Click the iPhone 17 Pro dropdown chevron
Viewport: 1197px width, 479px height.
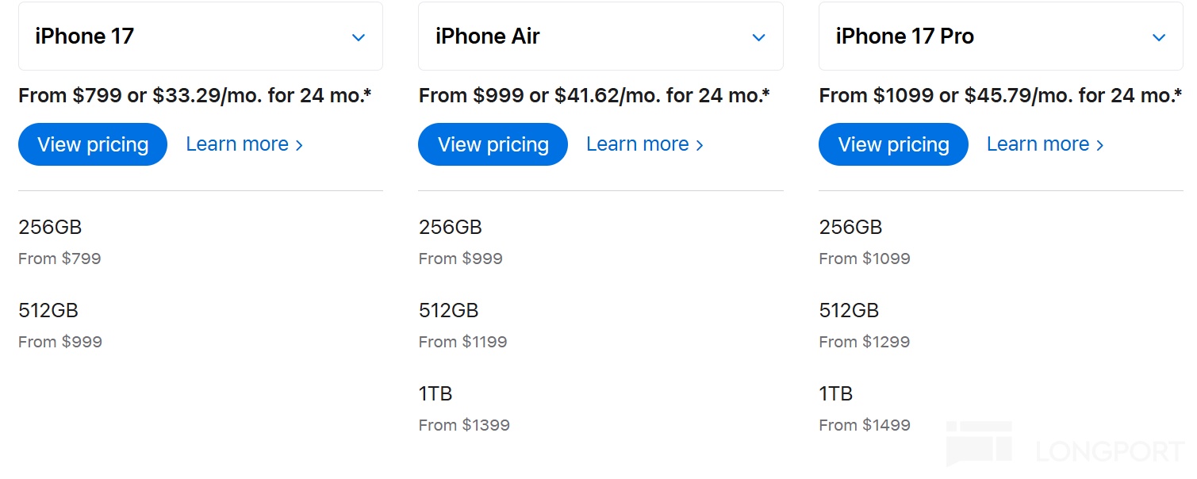point(1159,37)
